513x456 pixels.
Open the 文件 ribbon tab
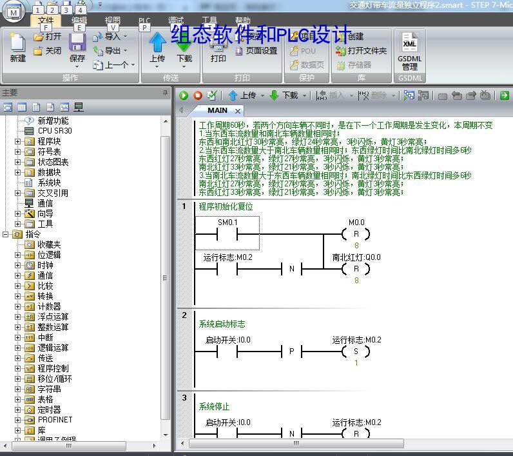(x=46, y=20)
